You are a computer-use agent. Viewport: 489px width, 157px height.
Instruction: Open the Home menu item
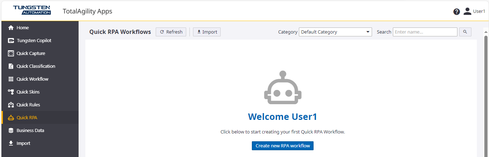[x=40, y=28]
